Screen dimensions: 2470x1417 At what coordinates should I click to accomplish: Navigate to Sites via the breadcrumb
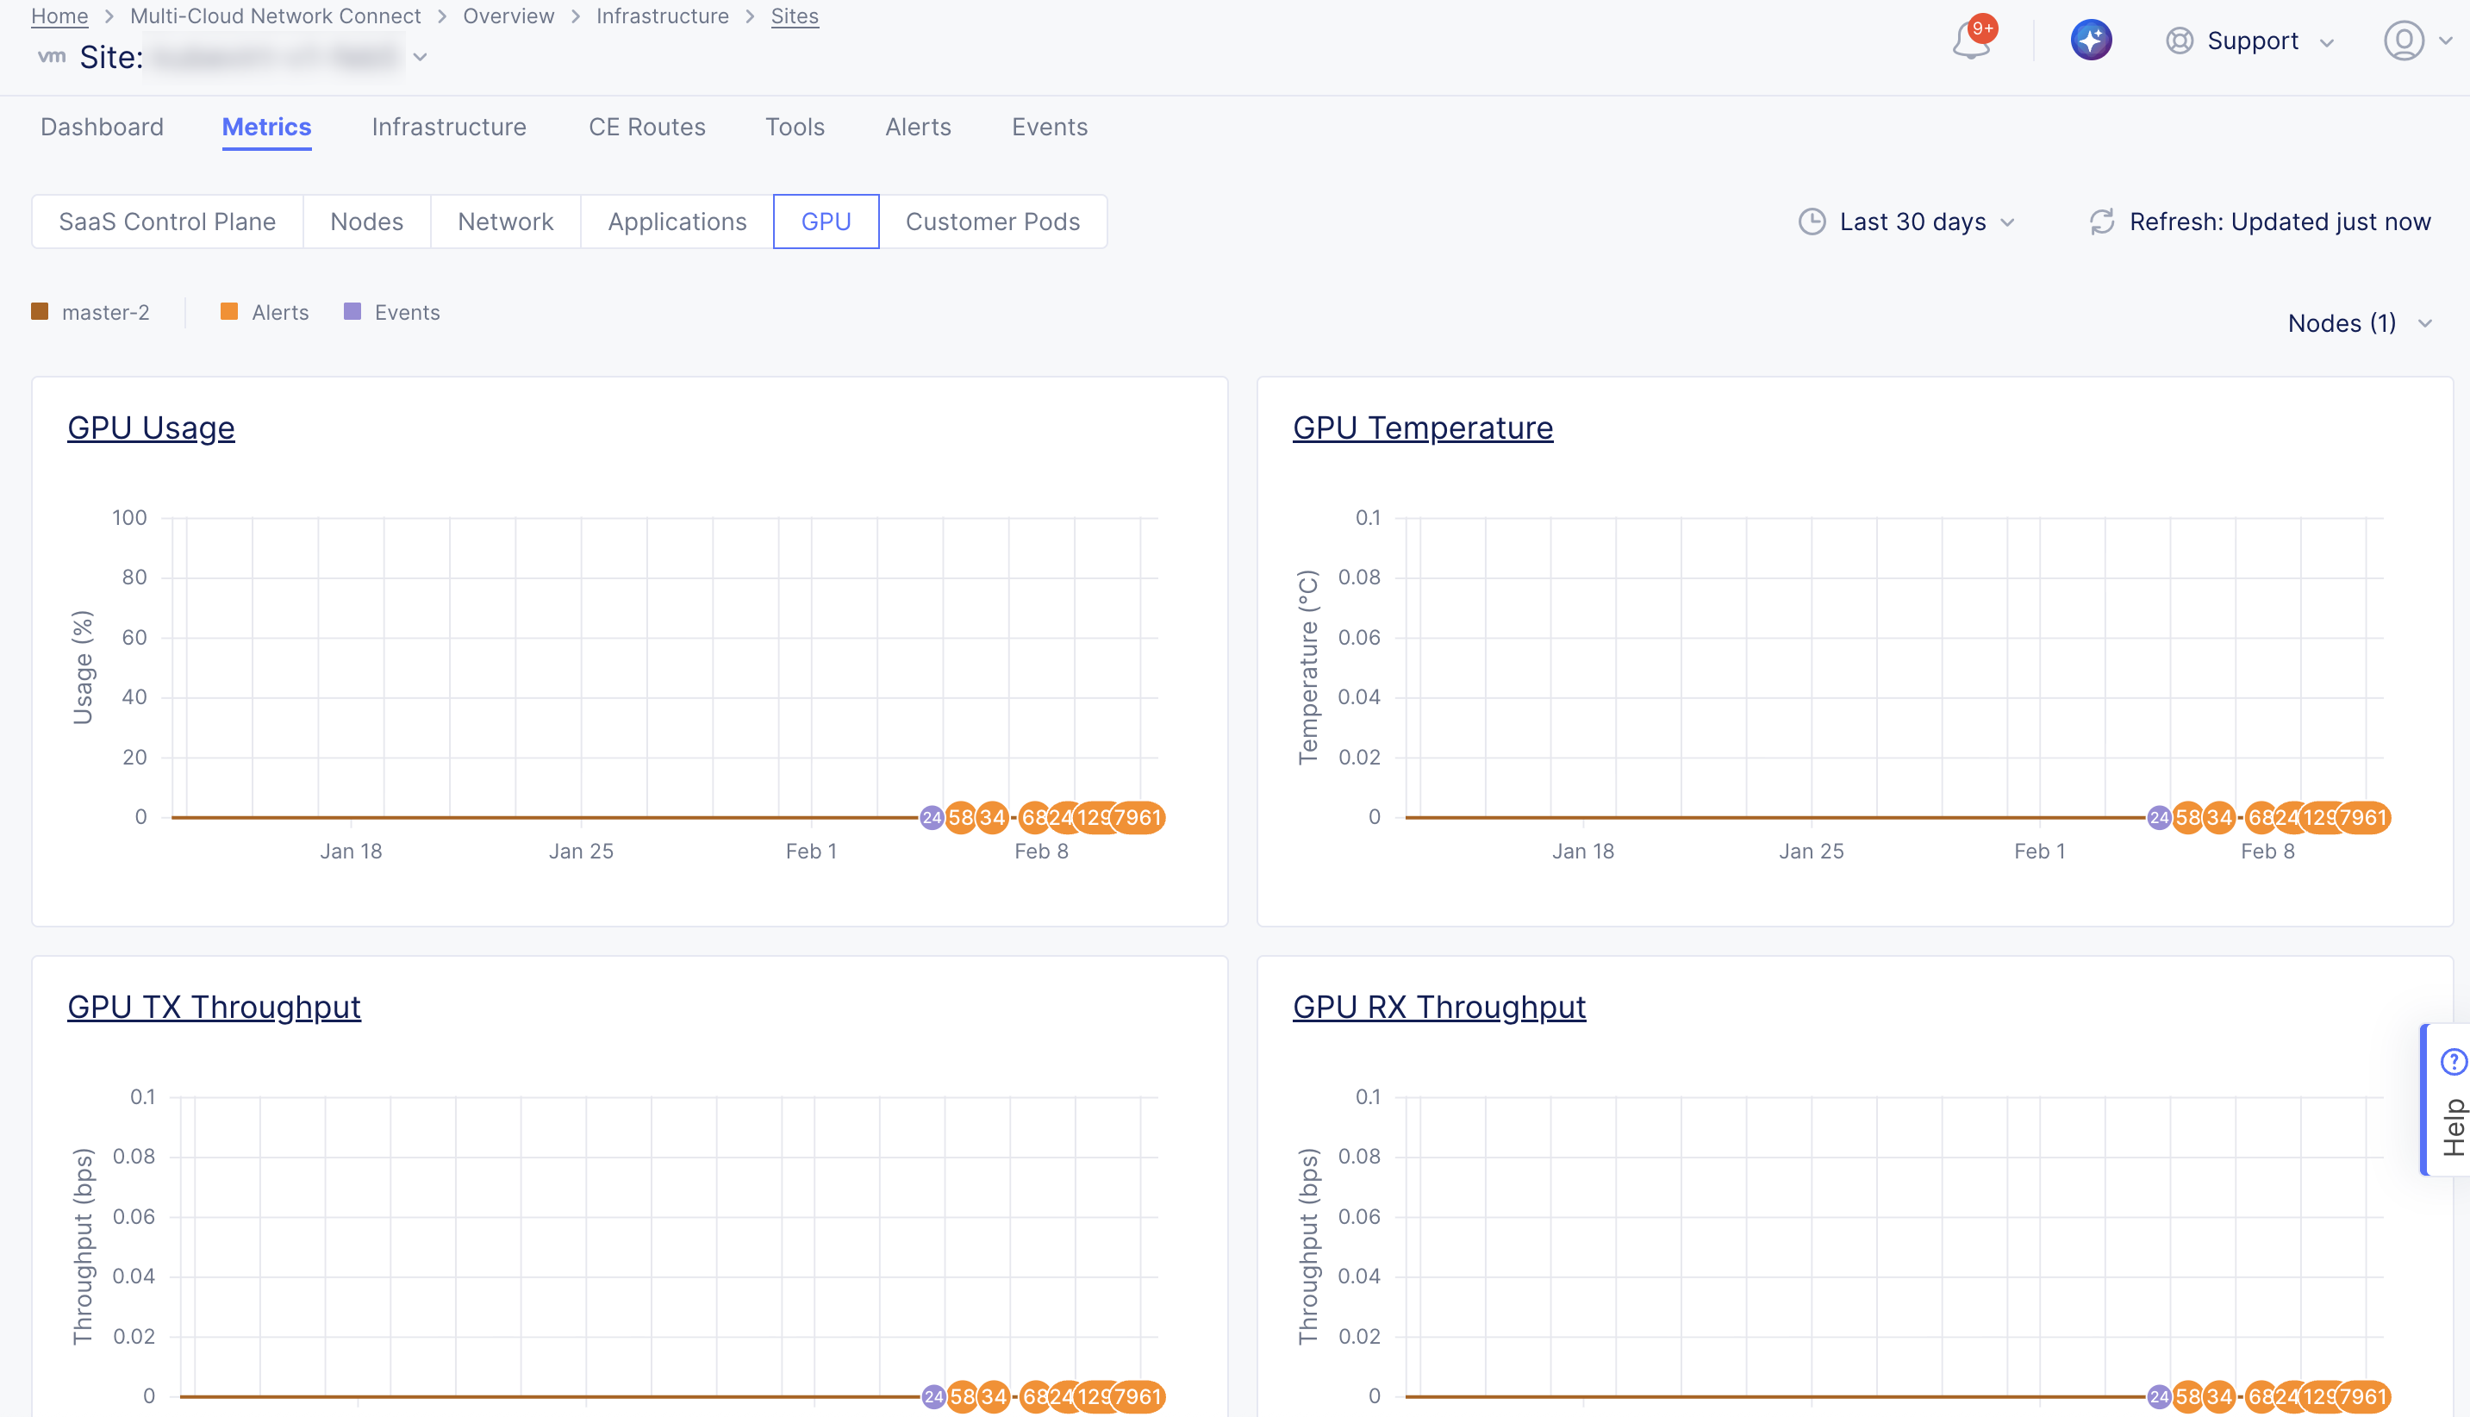795,16
